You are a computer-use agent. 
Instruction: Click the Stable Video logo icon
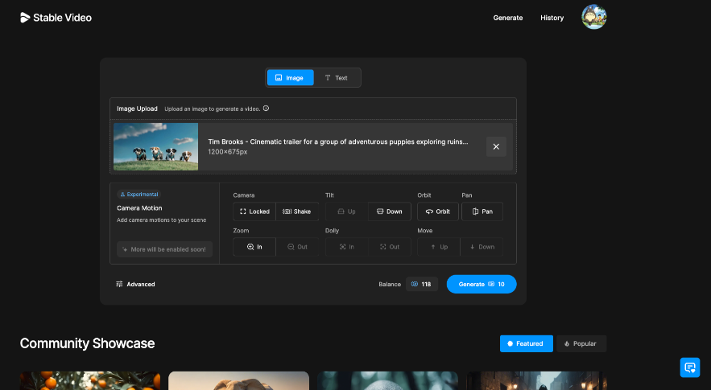click(x=25, y=18)
